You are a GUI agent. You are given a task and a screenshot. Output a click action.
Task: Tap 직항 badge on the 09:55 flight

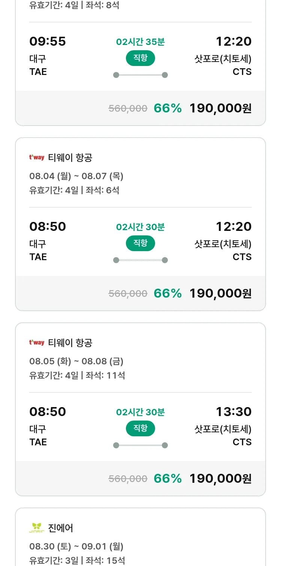pyautogui.click(x=140, y=58)
